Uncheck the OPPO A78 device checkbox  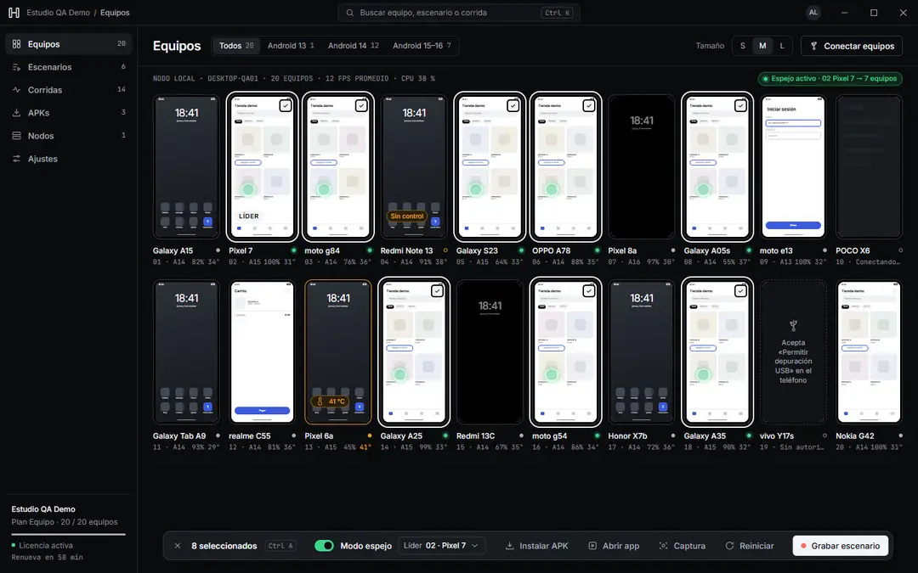pyautogui.click(x=589, y=105)
